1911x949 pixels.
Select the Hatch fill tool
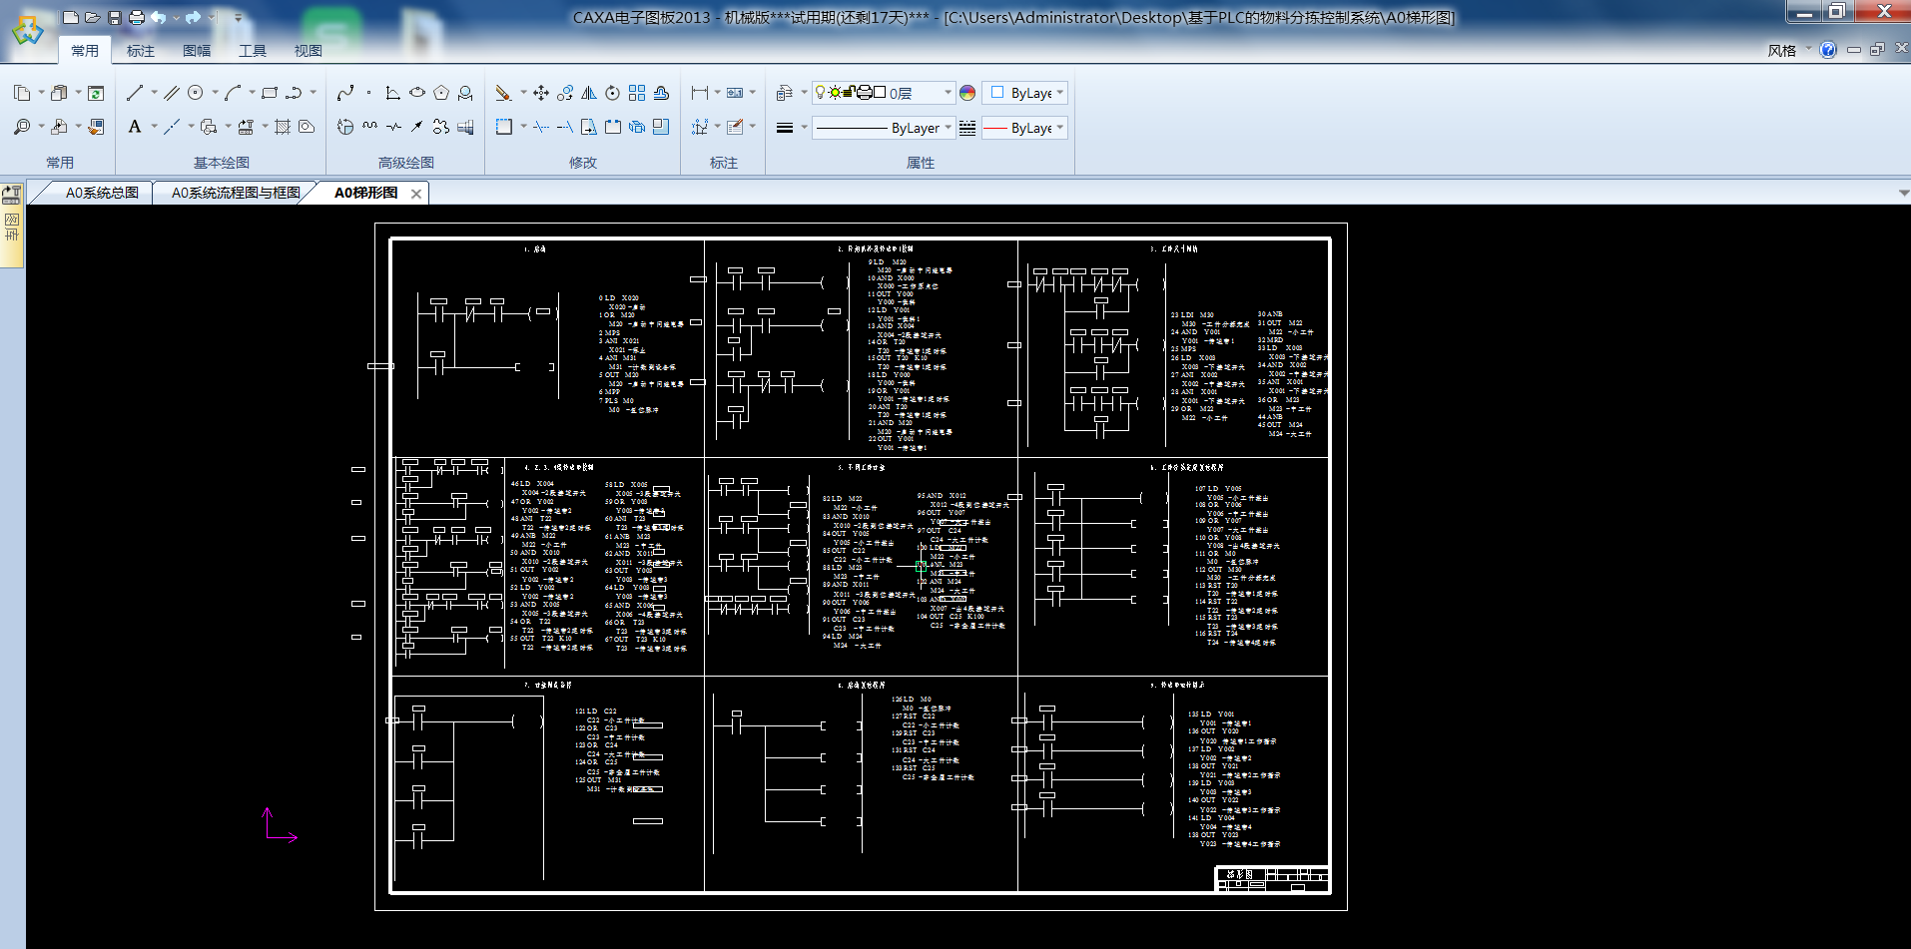[x=283, y=127]
